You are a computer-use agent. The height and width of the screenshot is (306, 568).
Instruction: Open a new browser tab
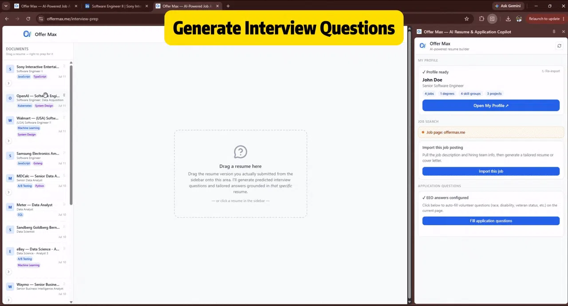click(x=228, y=6)
